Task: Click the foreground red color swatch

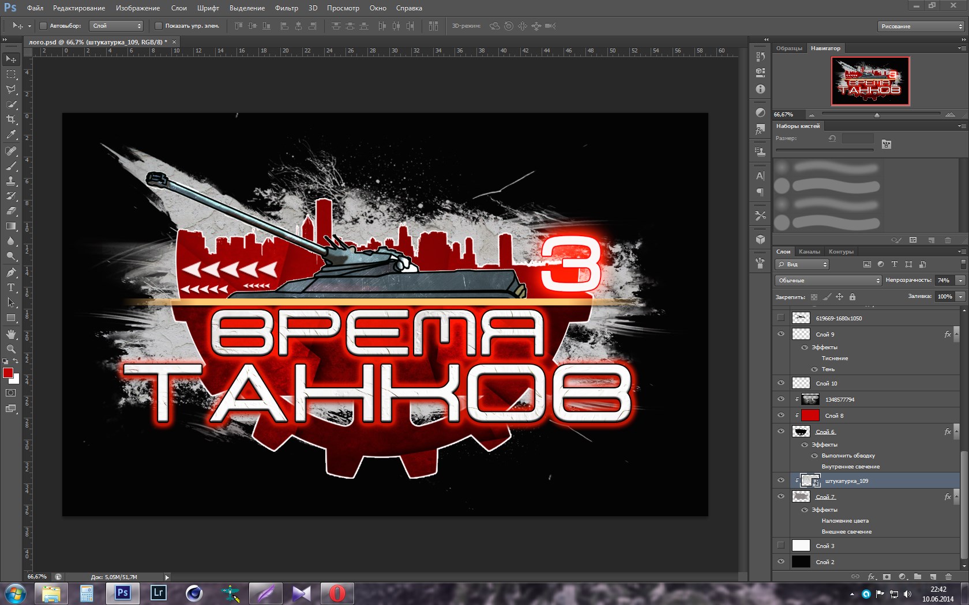Action: pos(8,373)
